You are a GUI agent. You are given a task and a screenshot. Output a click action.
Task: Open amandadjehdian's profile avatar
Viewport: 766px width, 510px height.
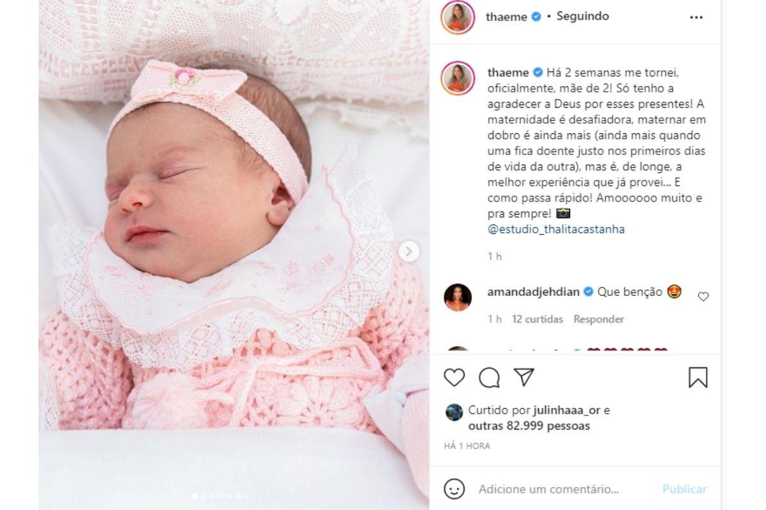click(458, 297)
